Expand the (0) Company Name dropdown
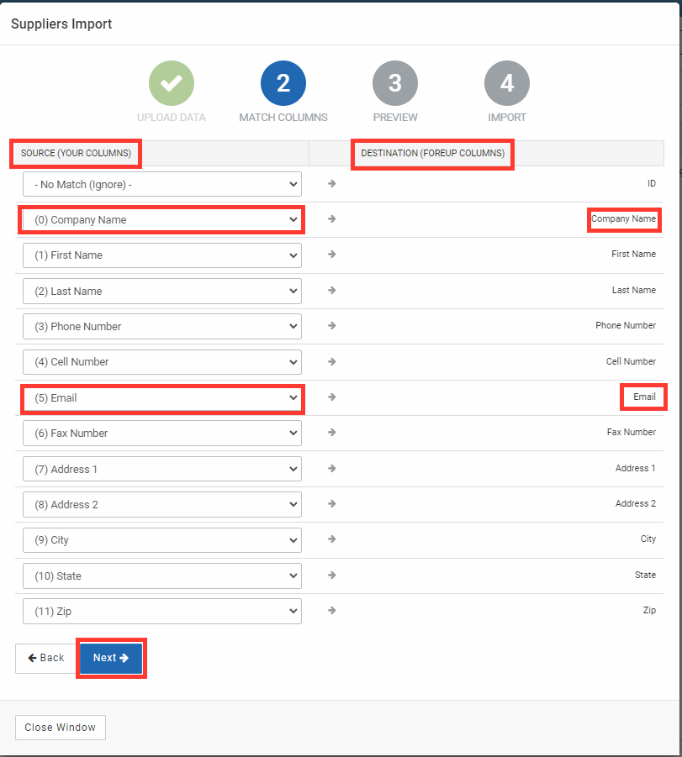 (162, 219)
